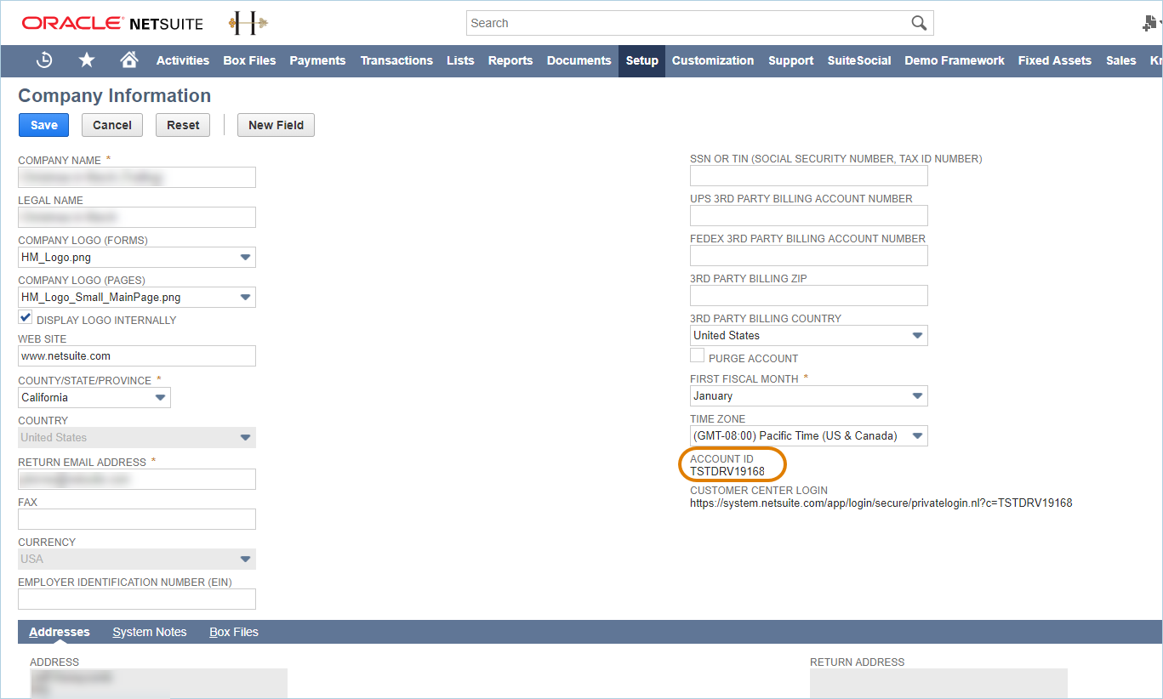Image resolution: width=1163 pixels, height=699 pixels.
Task: Open the Setup menu
Action: click(642, 60)
